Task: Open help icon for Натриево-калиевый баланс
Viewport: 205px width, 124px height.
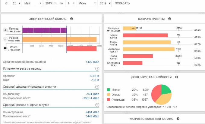Action: [178, 119]
